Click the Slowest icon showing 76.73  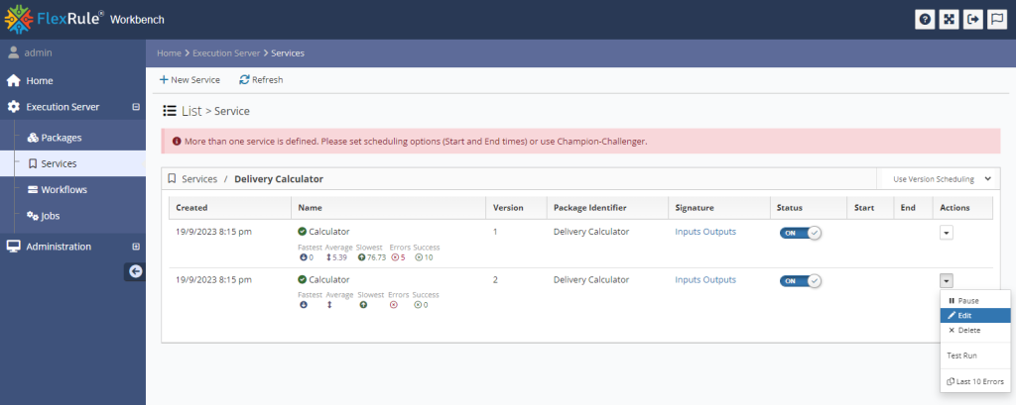(x=361, y=256)
